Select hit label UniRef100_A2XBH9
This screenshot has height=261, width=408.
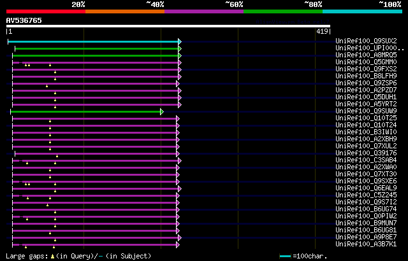coord(366,139)
